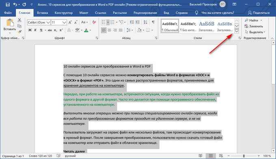Align text left
Viewport: 276px width, 159px height.
tap(103, 30)
